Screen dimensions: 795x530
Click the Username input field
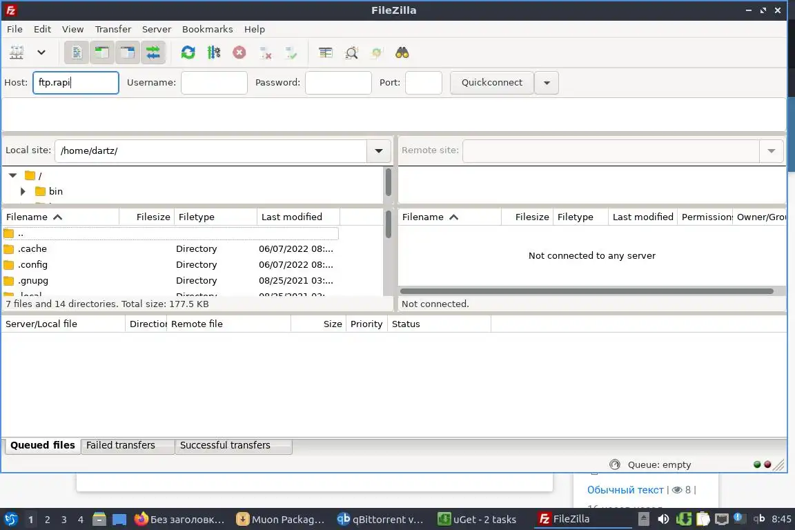click(214, 83)
